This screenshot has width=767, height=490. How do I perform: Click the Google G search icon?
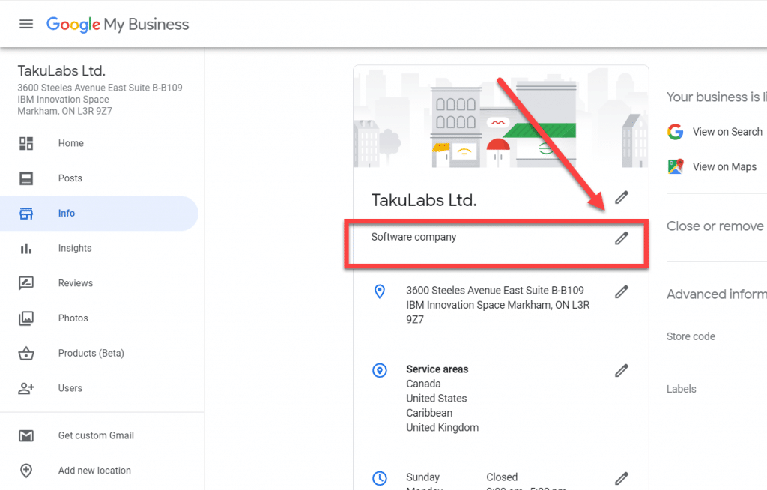676,132
